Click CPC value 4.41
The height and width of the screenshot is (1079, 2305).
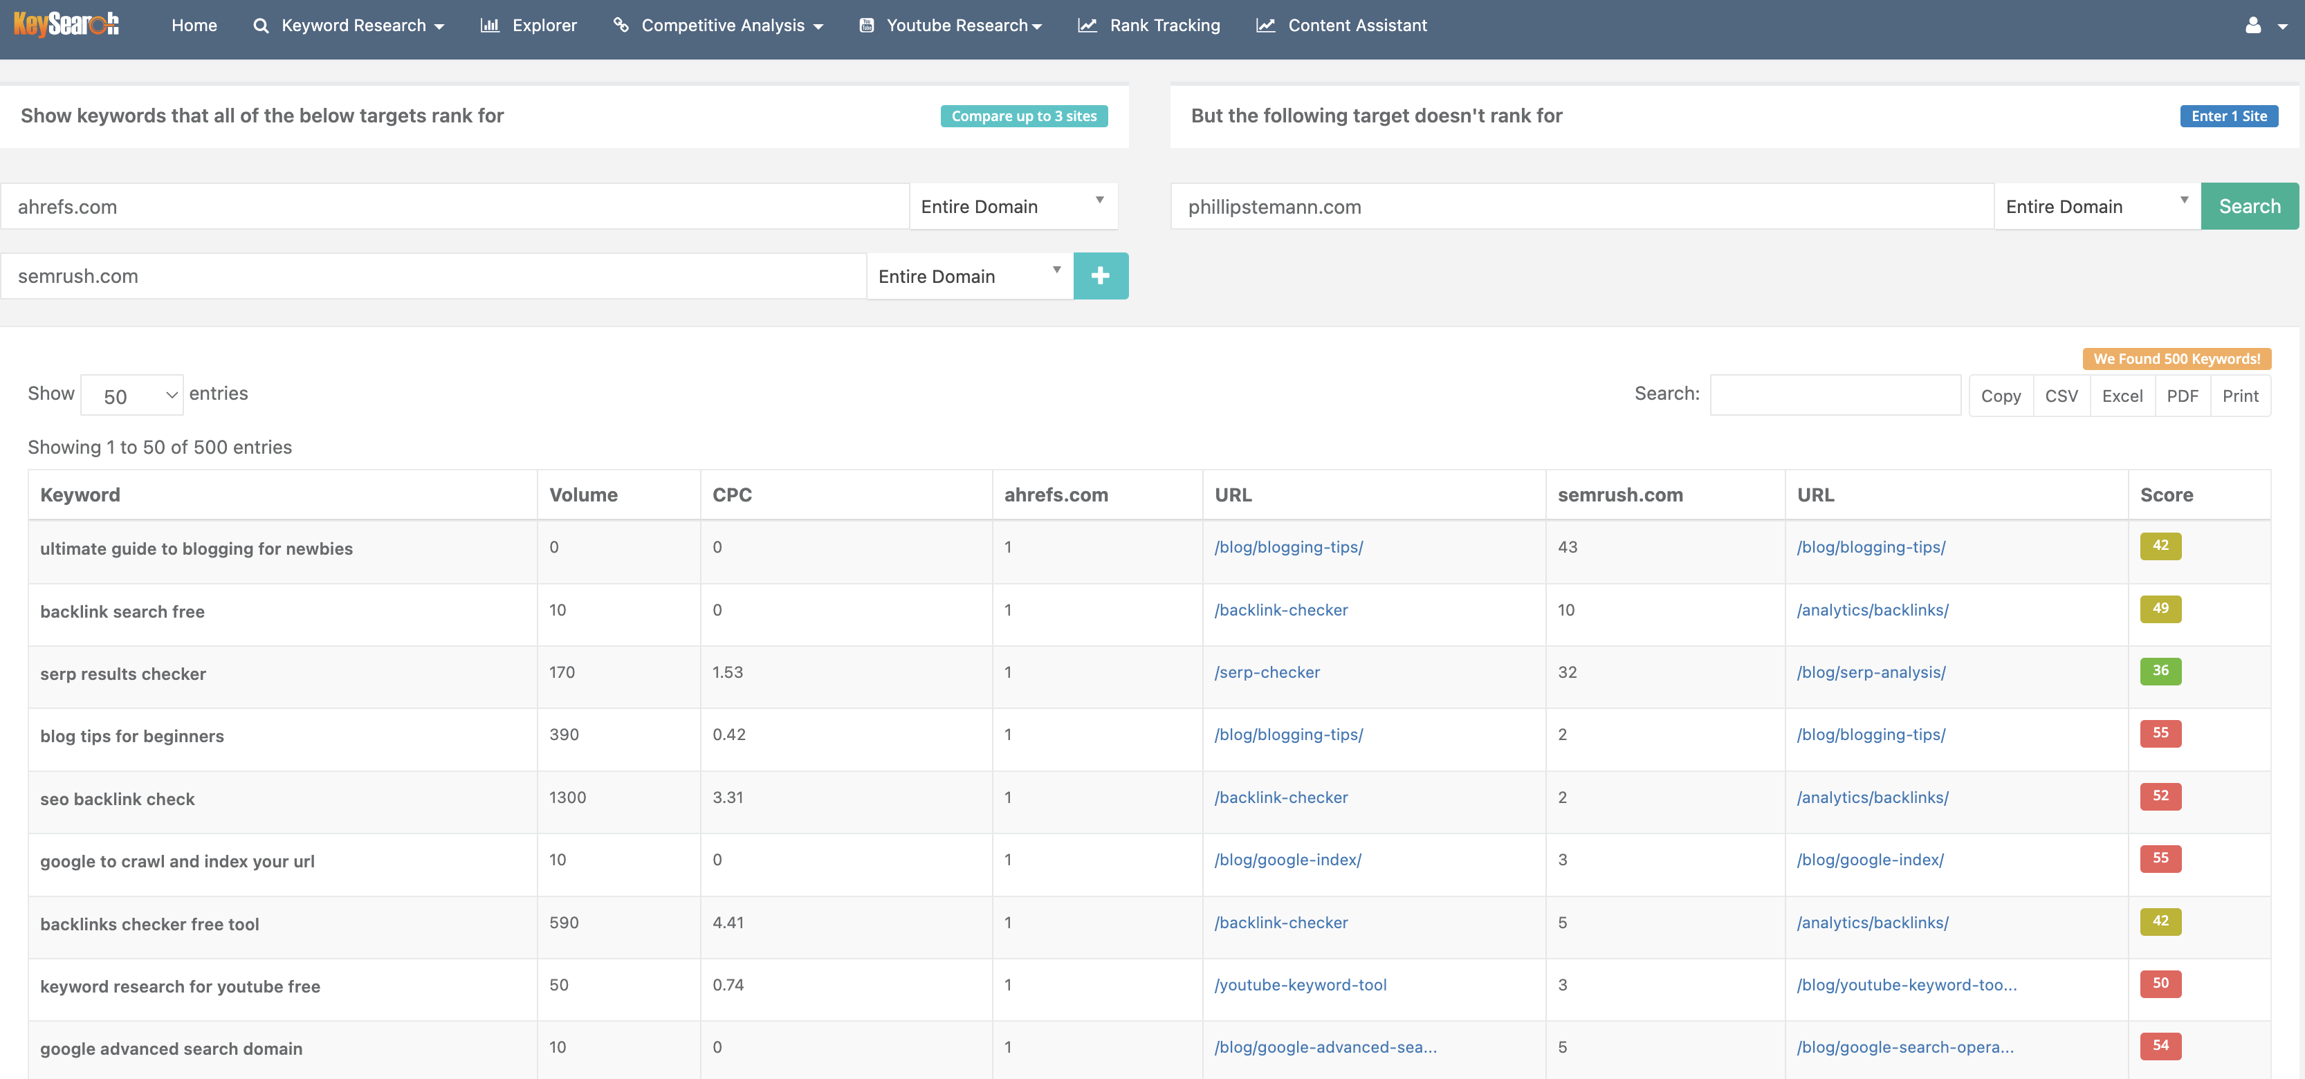click(728, 923)
